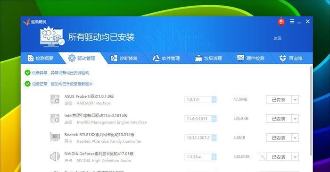330x172 pixels.
Task: Click 已安装 button for ASUS Probe II
Action: (x=279, y=100)
